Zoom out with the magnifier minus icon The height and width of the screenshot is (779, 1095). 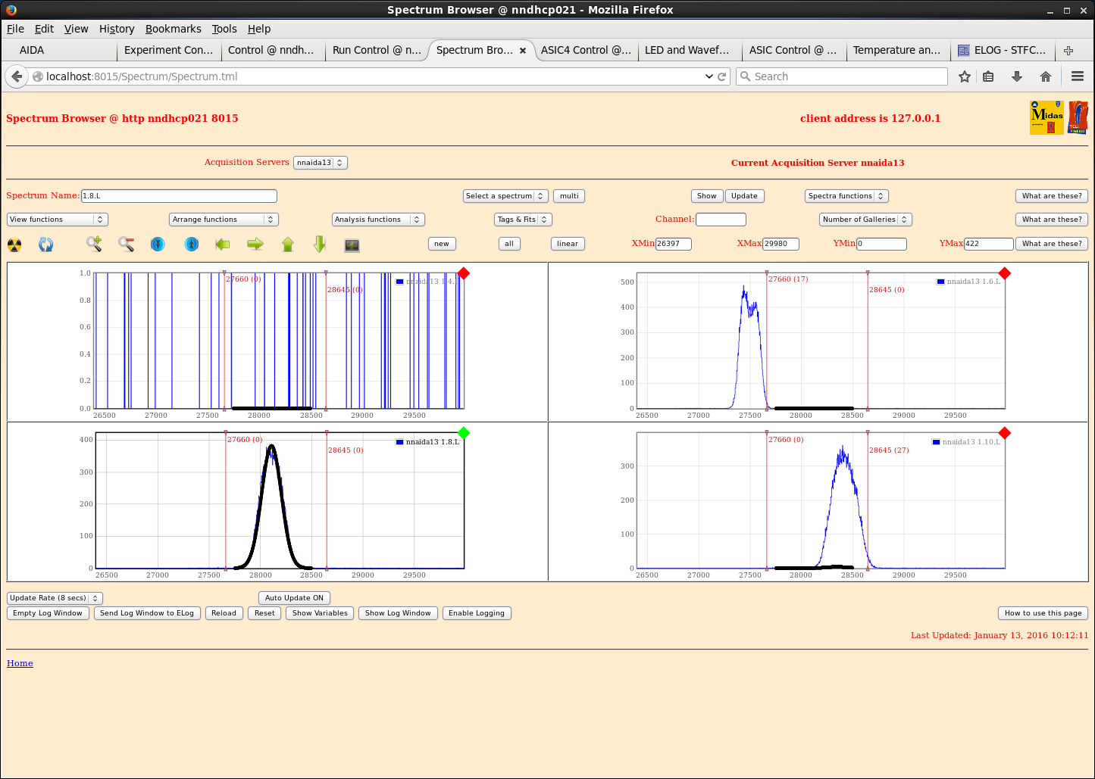tap(126, 244)
